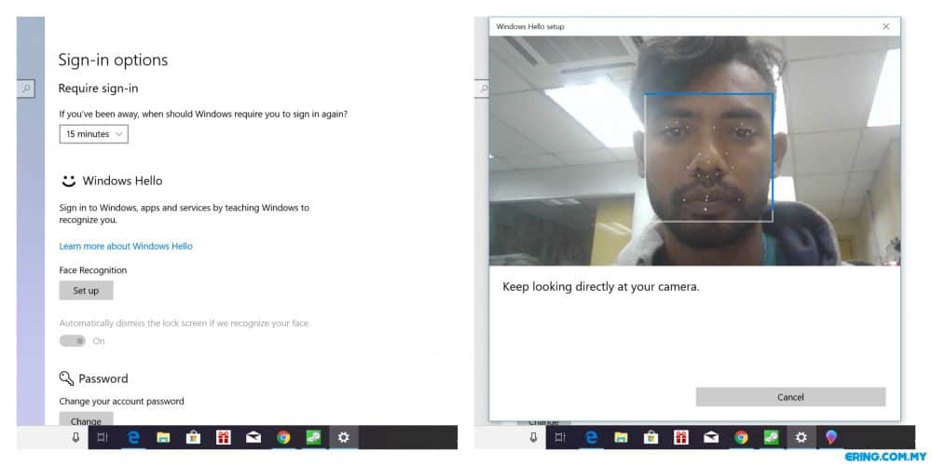Toggle automatically dismiss lock screen switch
This screenshot has height=466, width=932.
[73, 341]
